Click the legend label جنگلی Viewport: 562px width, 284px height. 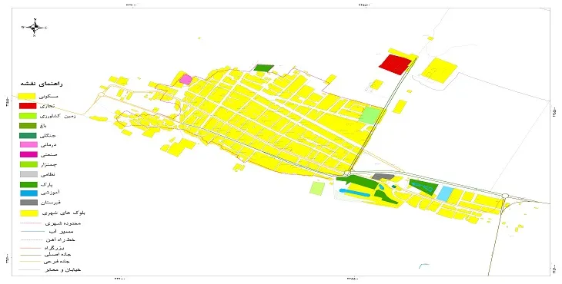point(49,135)
